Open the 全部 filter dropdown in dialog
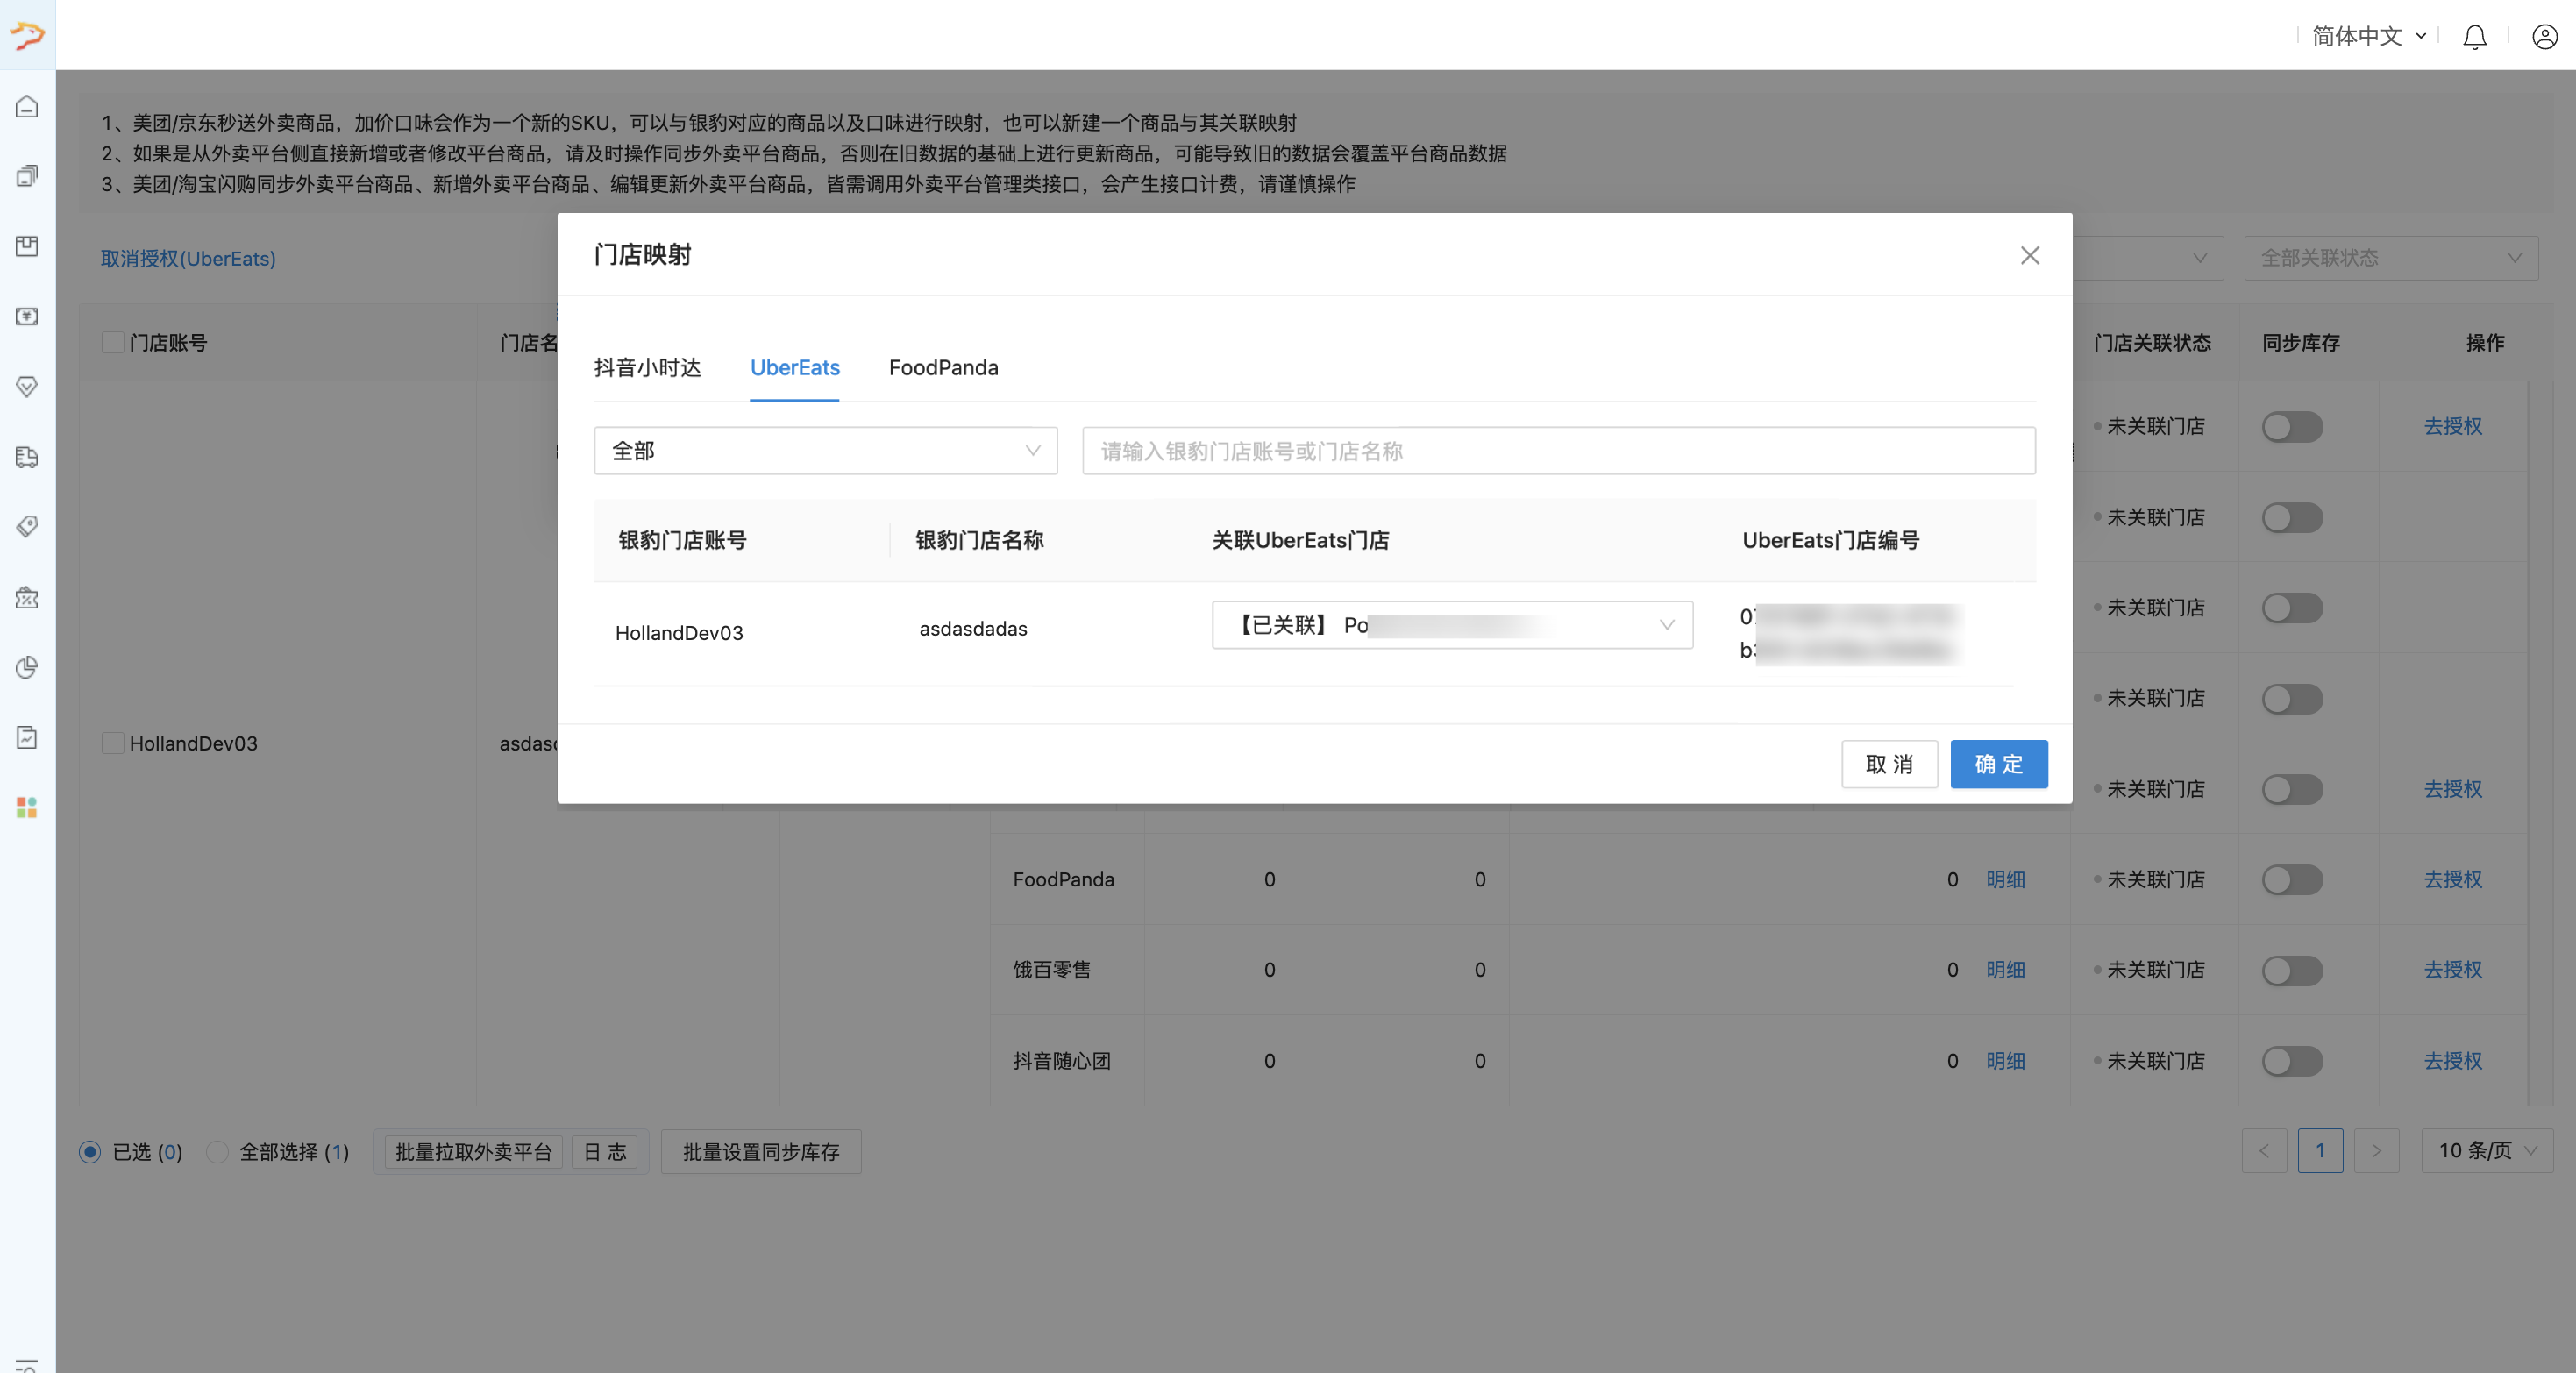Screen dimensions: 2576x1373 point(825,451)
